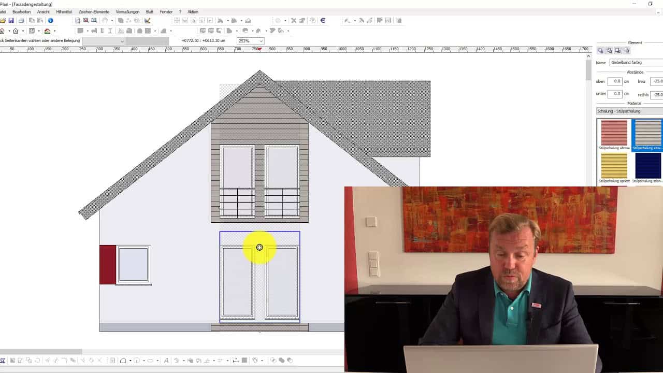Screen dimensions: 663x373
Task: Open the Bearbeiten menu
Action: 21,12
